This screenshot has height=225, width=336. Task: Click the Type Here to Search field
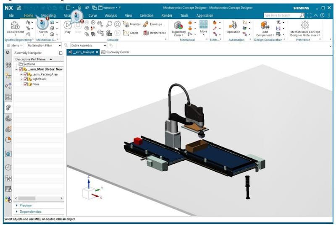click(281, 15)
